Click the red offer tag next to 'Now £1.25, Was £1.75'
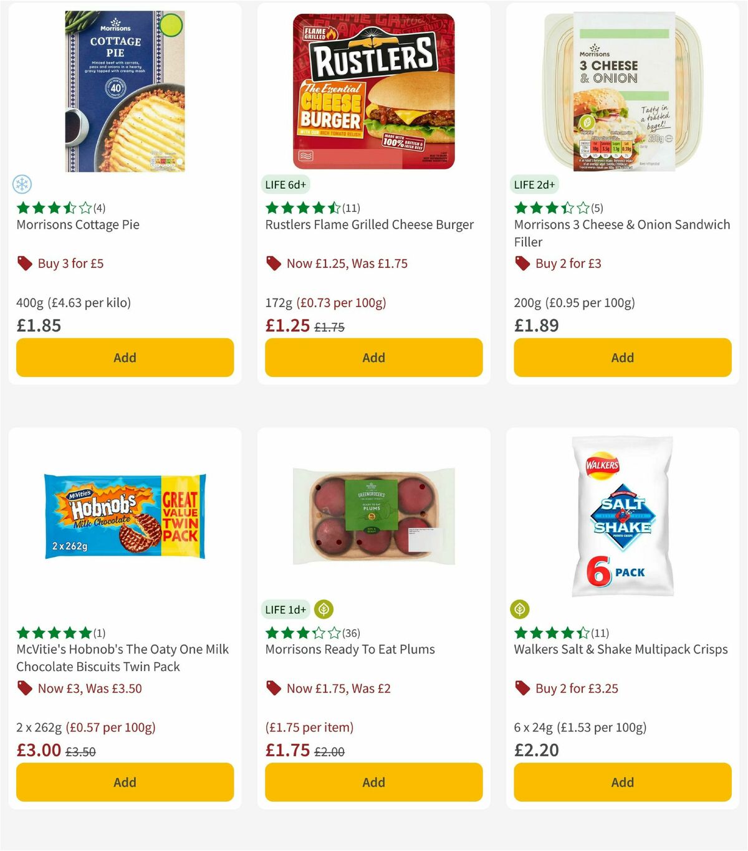Viewport: 748px width, 851px height. (x=272, y=264)
